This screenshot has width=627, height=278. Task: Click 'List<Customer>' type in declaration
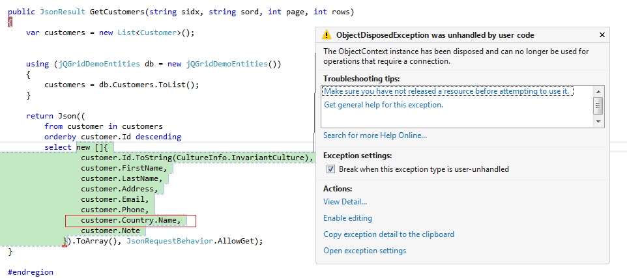[149, 33]
